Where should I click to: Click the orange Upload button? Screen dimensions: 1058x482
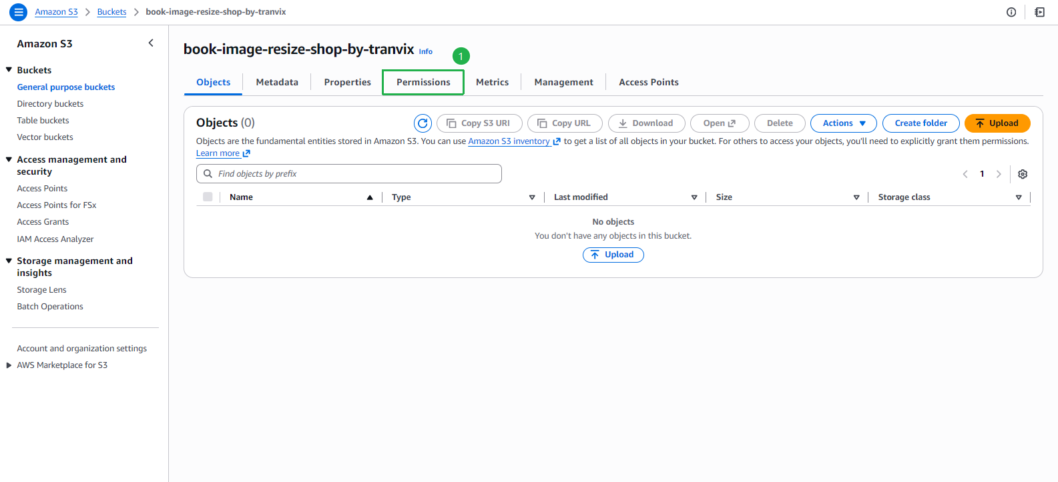coord(997,123)
